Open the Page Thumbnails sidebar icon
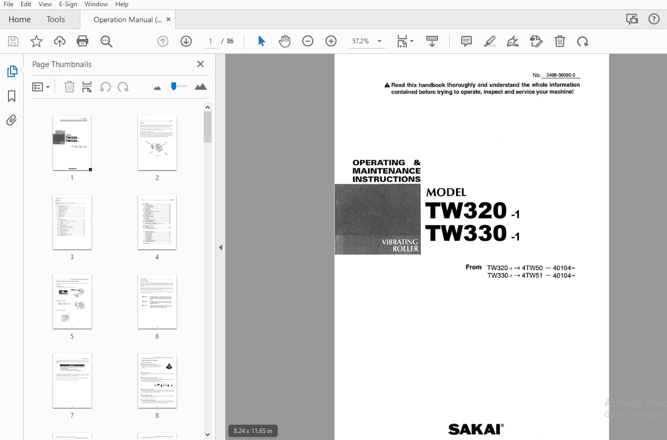The width and height of the screenshot is (667, 440). (x=12, y=71)
